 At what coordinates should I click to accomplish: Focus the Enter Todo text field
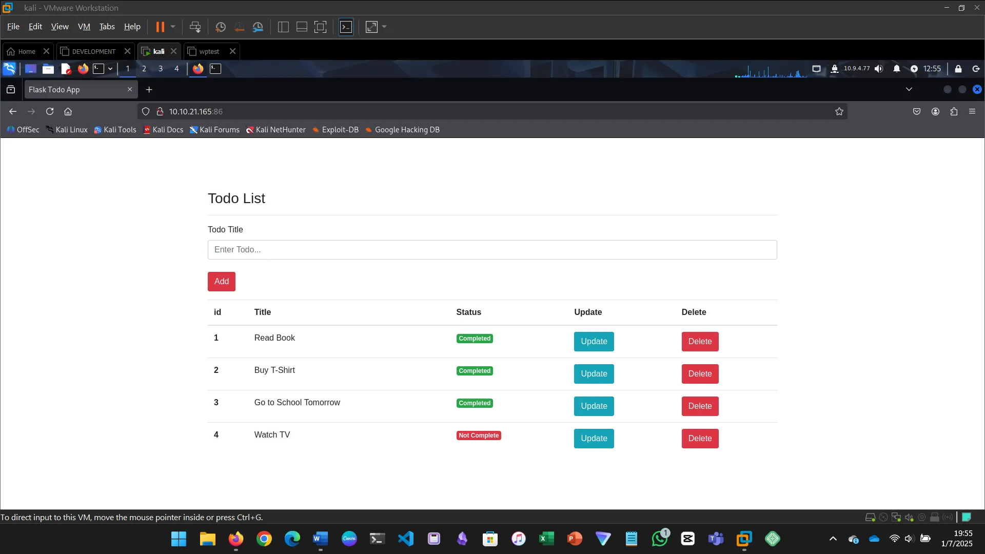point(492,250)
